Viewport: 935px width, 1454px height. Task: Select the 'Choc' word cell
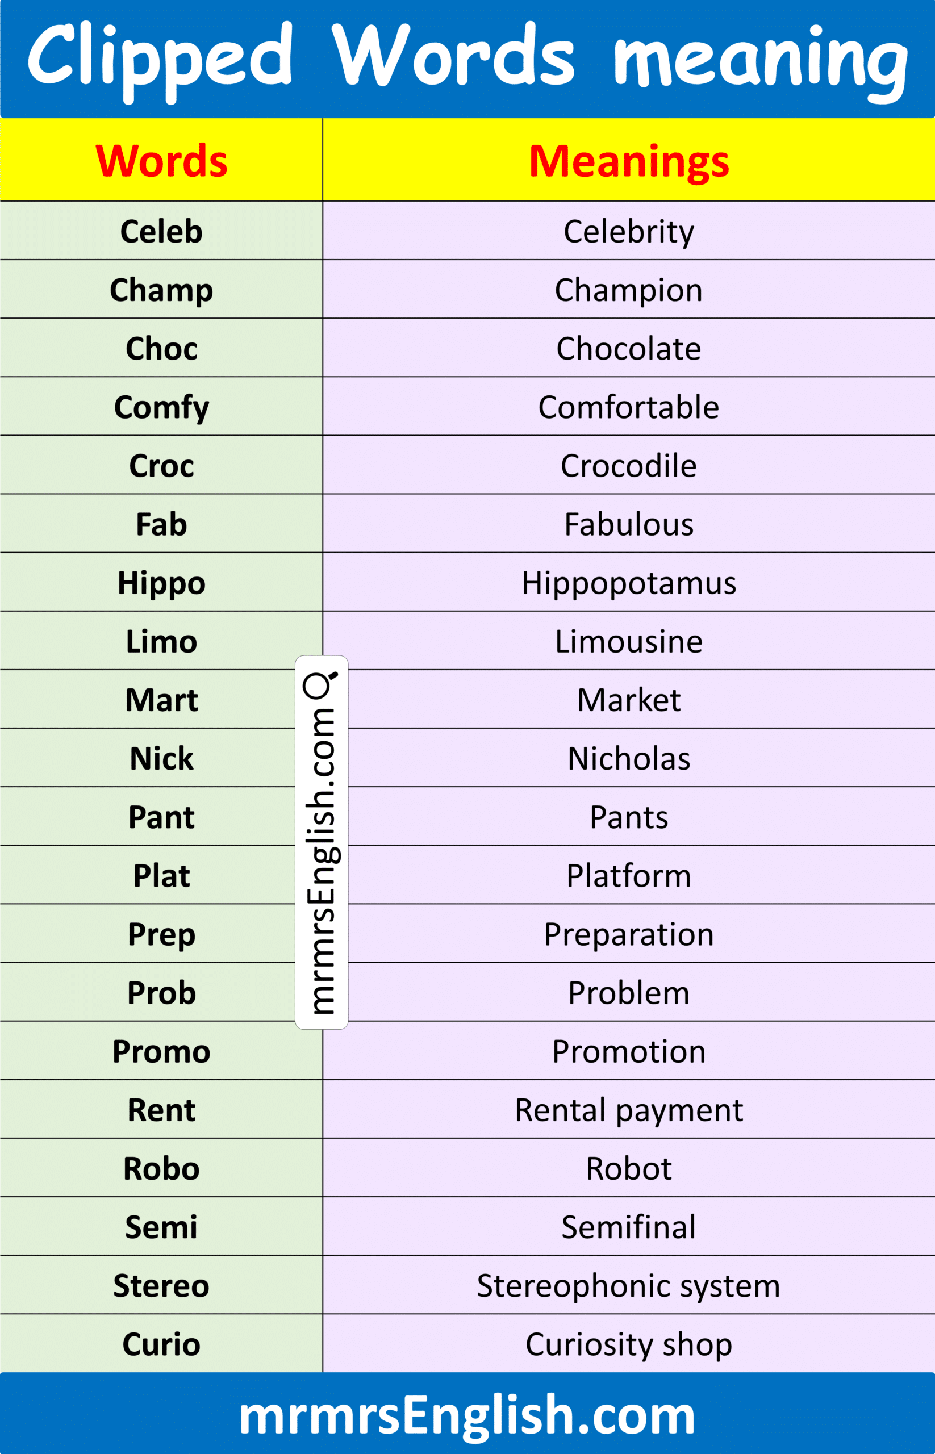tap(161, 349)
